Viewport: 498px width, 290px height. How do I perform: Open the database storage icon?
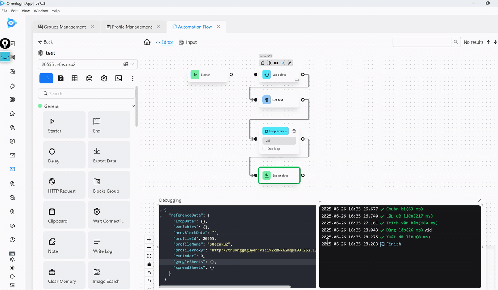pyautogui.click(x=89, y=78)
